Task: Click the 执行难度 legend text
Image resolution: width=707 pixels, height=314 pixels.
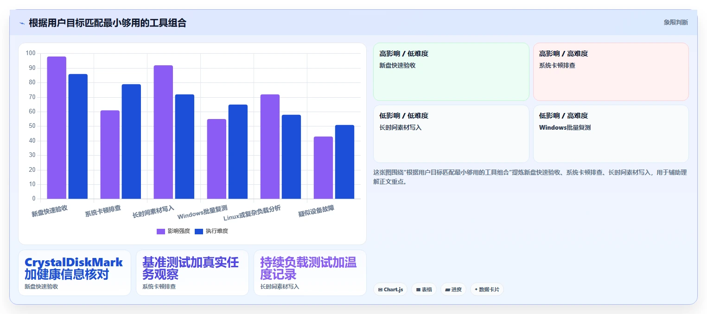Action: pyautogui.click(x=217, y=231)
